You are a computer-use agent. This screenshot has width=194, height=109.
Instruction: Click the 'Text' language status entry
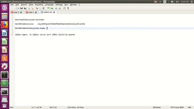(x=12, y=107)
